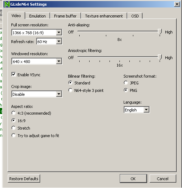This screenshot has width=182, height=188.
Task: Click the 1366 x 768 (16:9) resolution value
Action: [x=28, y=33]
